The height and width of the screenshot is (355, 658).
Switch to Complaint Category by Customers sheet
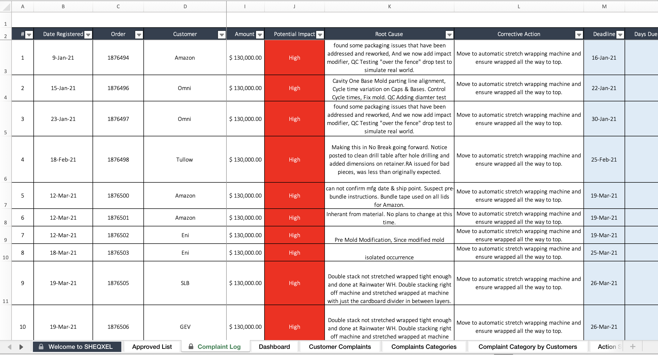pos(528,347)
